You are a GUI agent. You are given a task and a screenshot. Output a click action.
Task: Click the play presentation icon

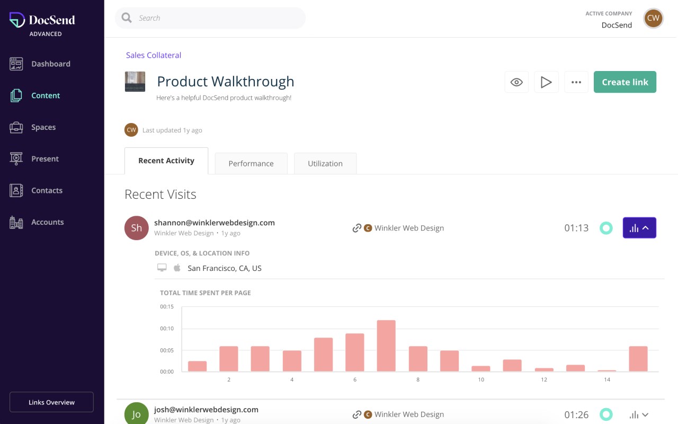tap(546, 82)
